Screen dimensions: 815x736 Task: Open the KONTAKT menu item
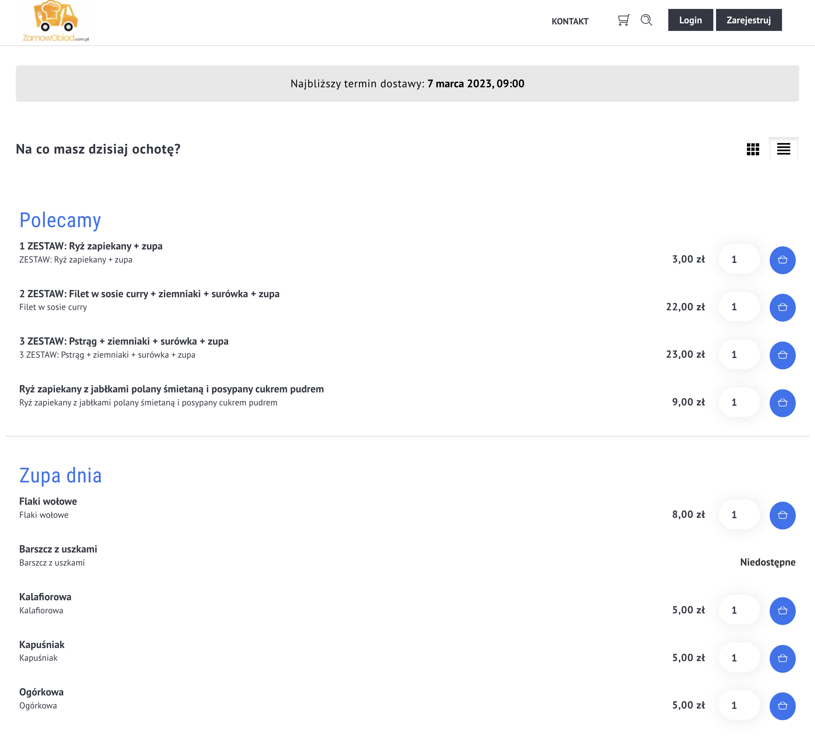570,21
